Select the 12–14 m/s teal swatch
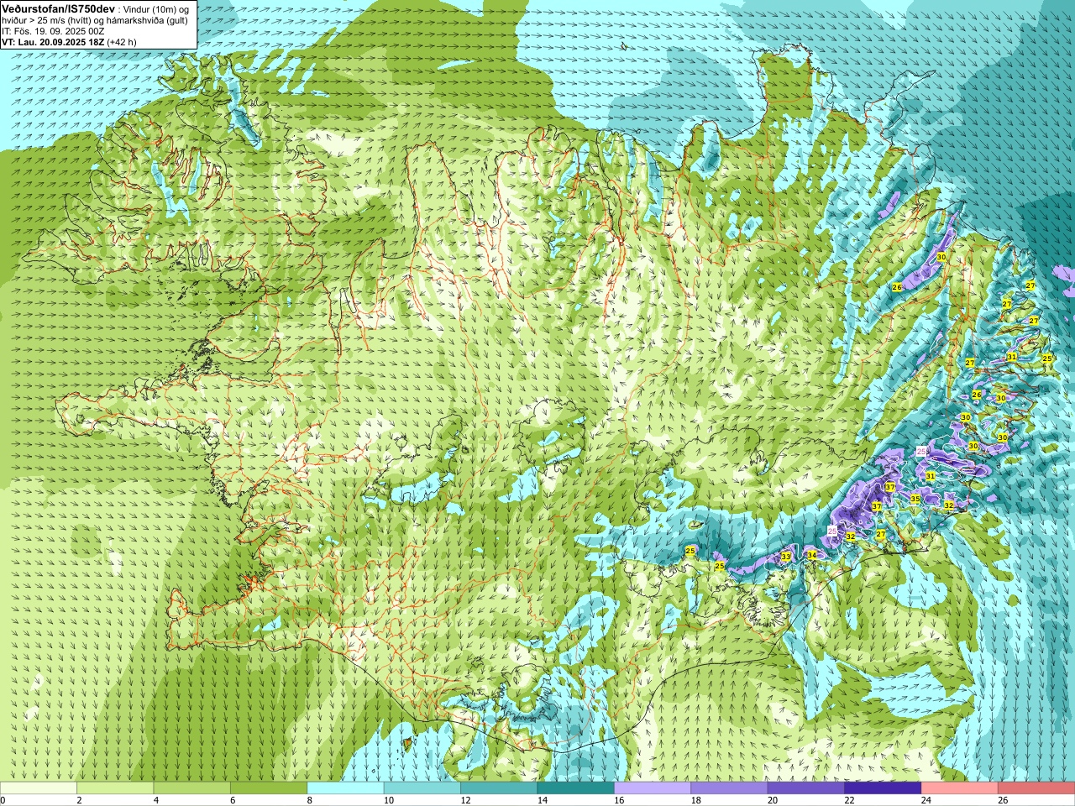The image size is (1075, 806). click(499, 788)
